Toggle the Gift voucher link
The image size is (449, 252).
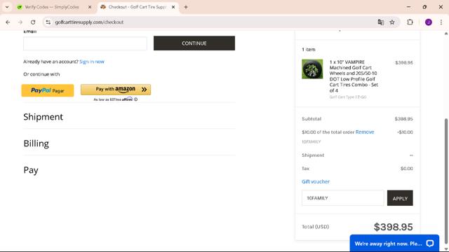point(316,181)
